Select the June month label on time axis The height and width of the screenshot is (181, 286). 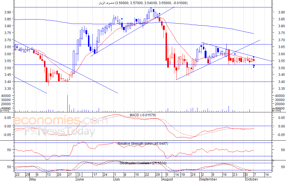click(x=80, y=179)
